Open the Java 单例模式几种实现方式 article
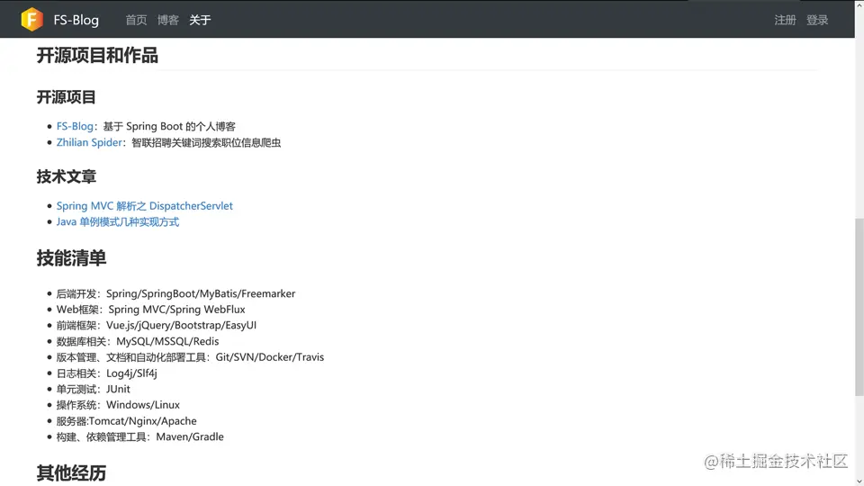 click(x=117, y=221)
